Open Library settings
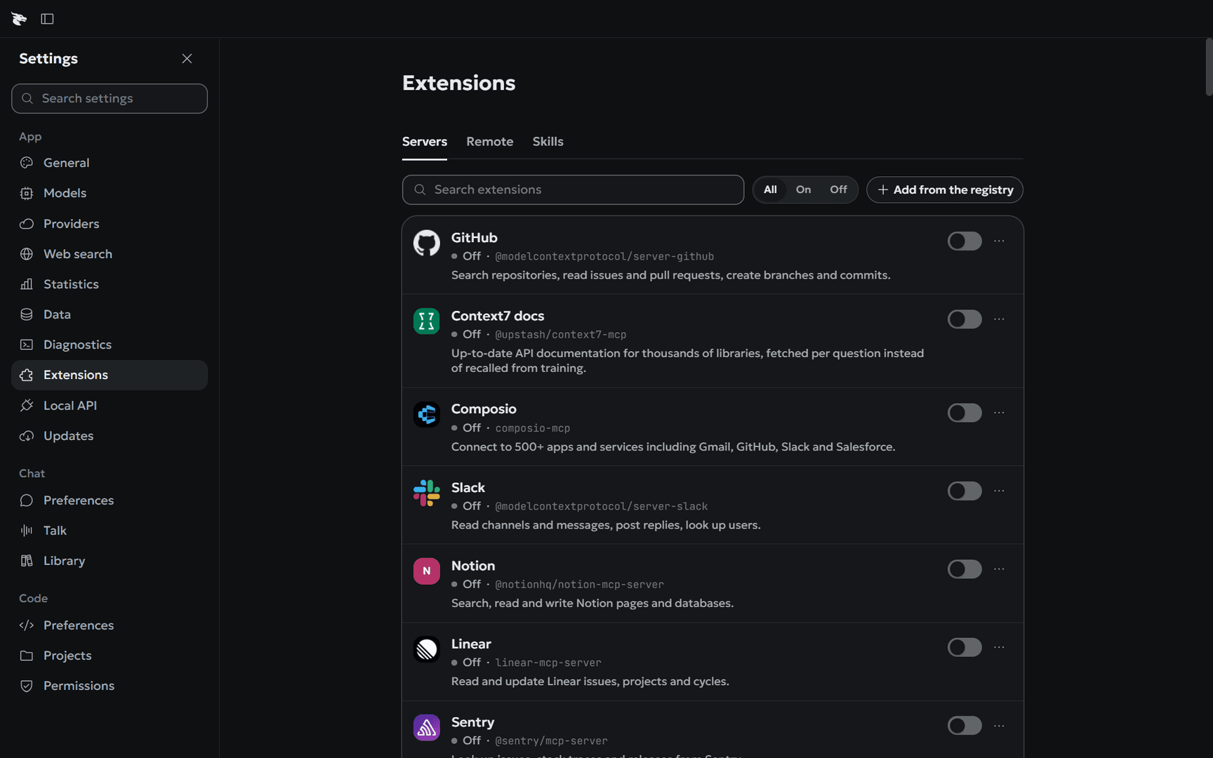Viewport: 1213px width, 758px height. pos(110,561)
